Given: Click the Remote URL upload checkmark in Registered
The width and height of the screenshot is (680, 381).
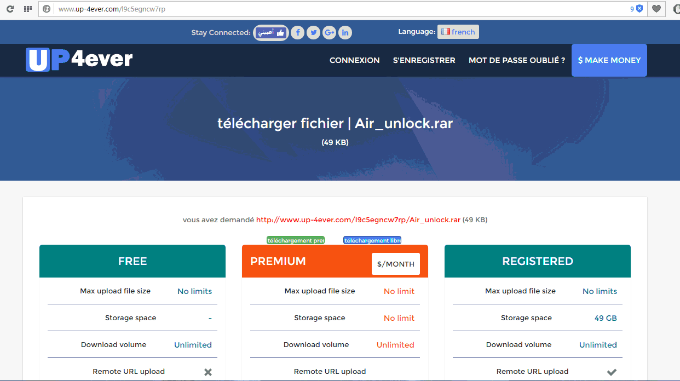Looking at the screenshot, I should (x=612, y=372).
